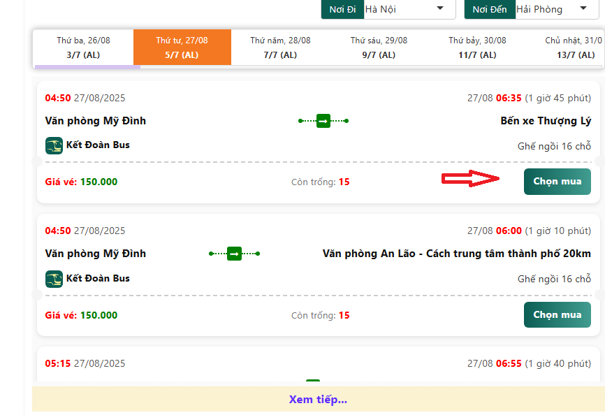Click green route arrow icon toward Văn phòng An Lão

tap(234, 254)
